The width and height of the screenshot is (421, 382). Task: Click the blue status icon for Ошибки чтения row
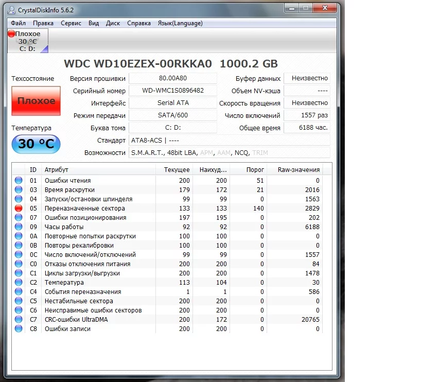pos(19,181)
